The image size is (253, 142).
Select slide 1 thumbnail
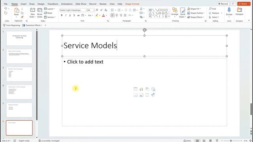point(19,38)
